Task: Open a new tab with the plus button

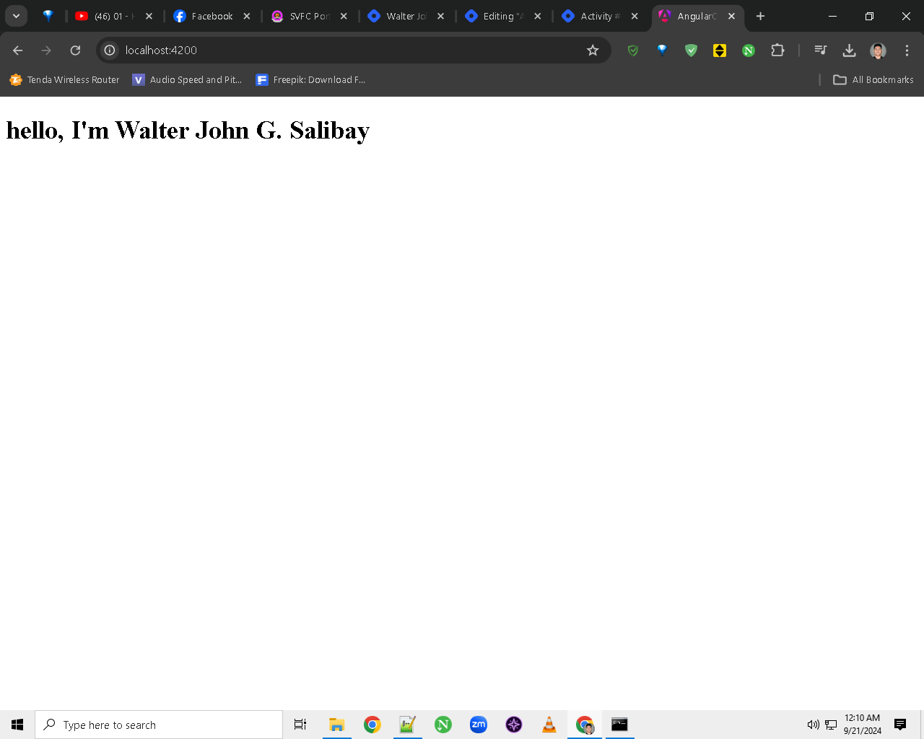Action: 760,16
